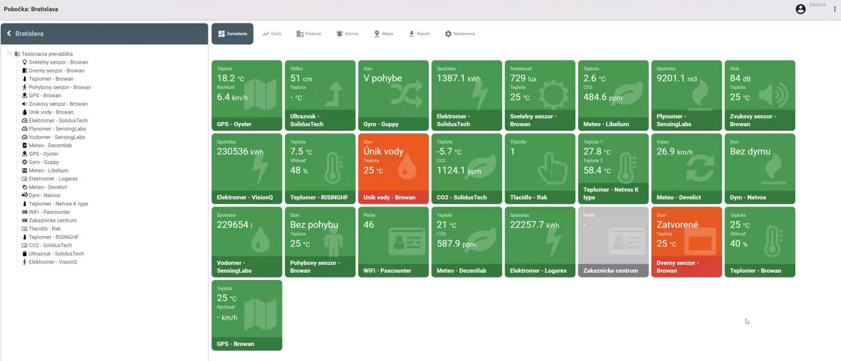Select the Zariadenia tab

[232, 34]
